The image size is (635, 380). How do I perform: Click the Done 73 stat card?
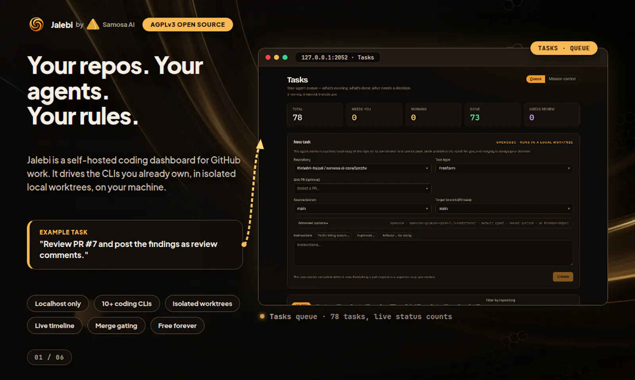(x=493, y=115)
